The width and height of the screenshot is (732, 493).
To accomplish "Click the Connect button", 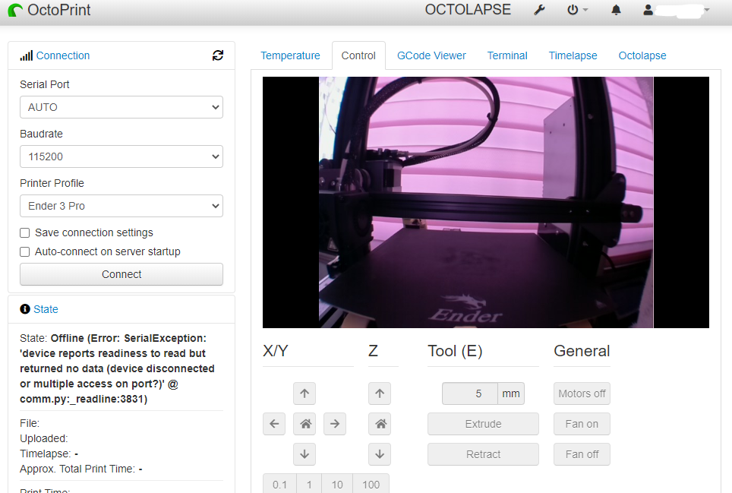I will pyautogui.click(x=121, y=274).
